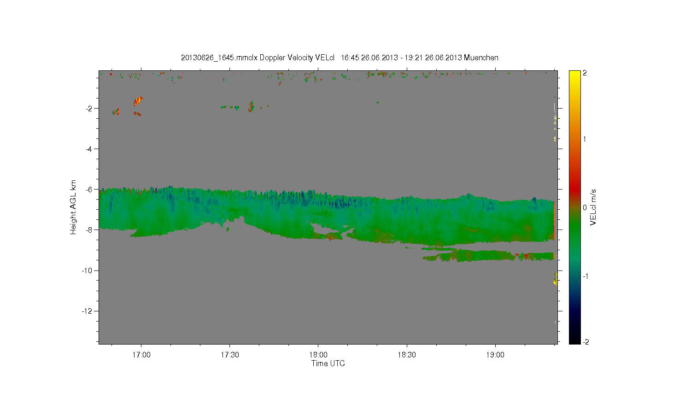Click the Time UTC axis title
This screenshot has width=691, height=414.
tap(328, 363)
